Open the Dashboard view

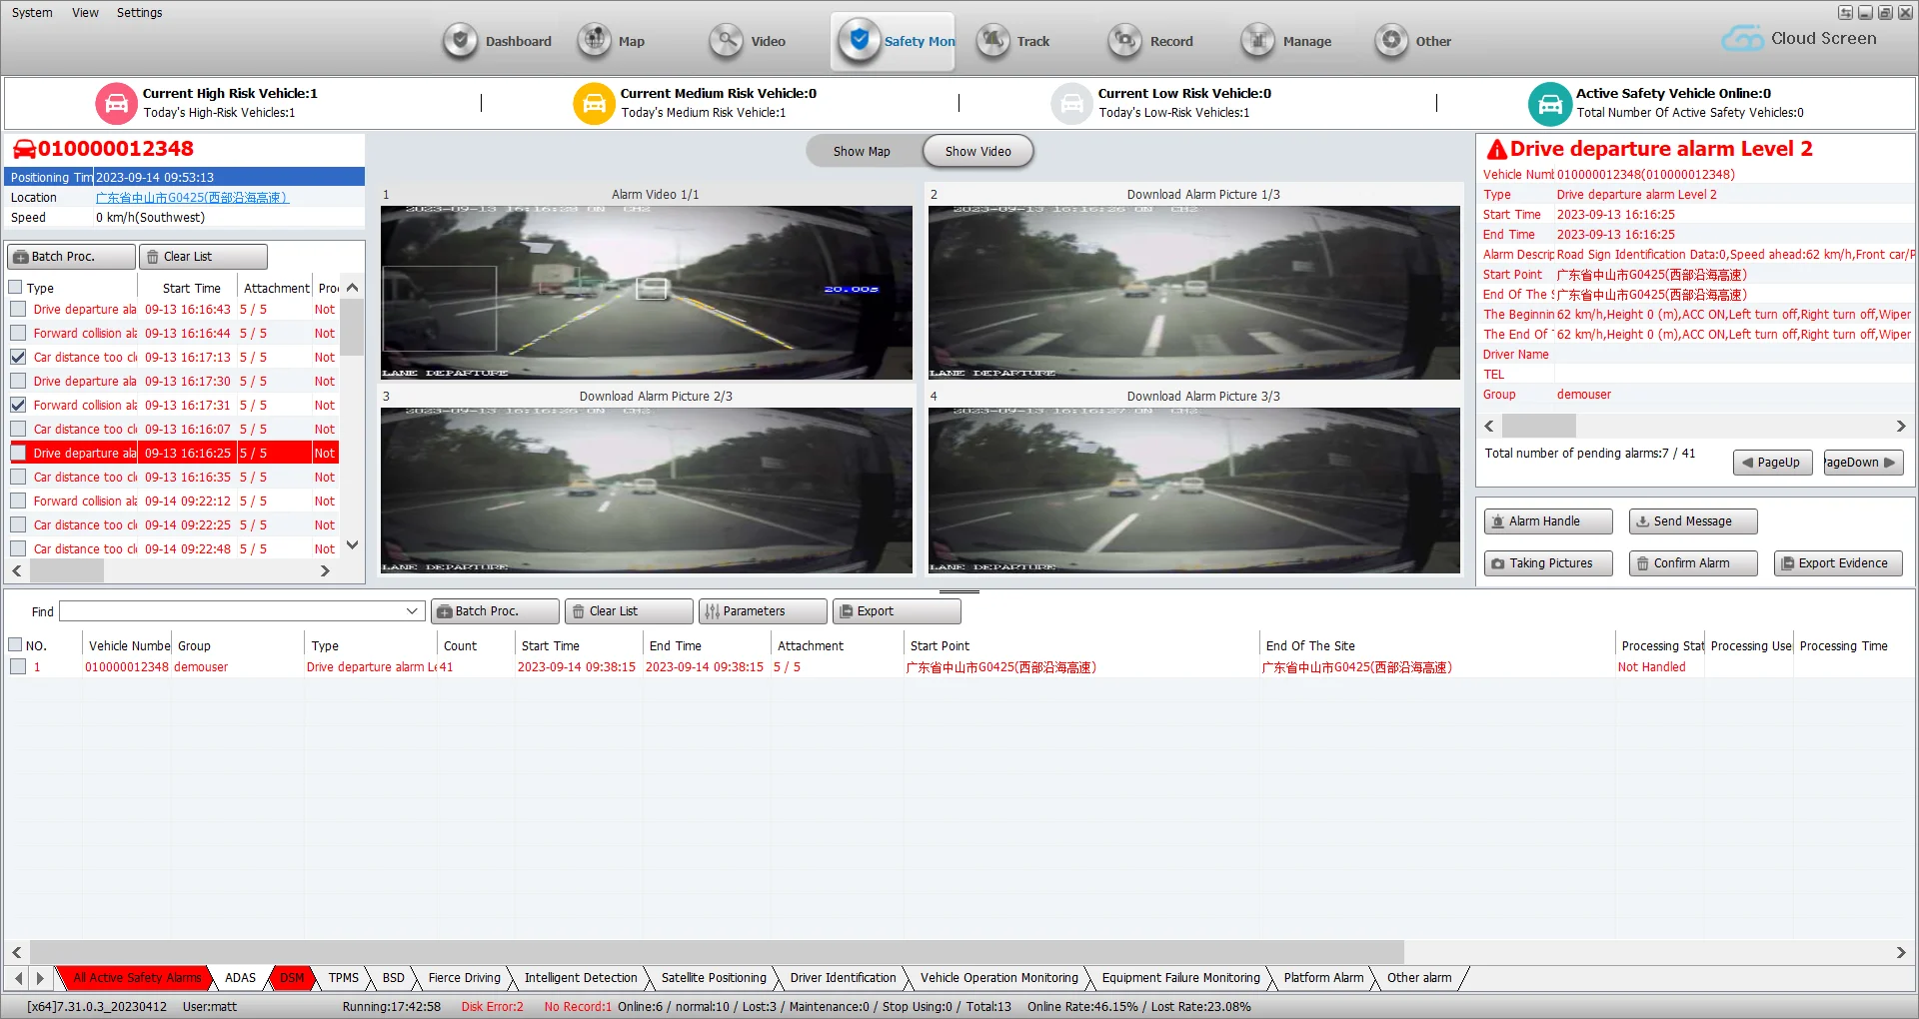[x=461, y=41]
